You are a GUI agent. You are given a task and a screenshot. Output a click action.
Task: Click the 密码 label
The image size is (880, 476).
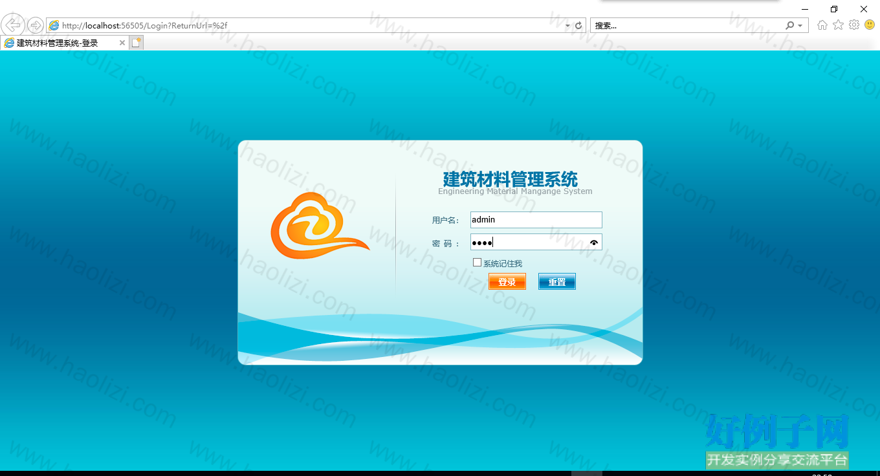[x=445, y=244]
